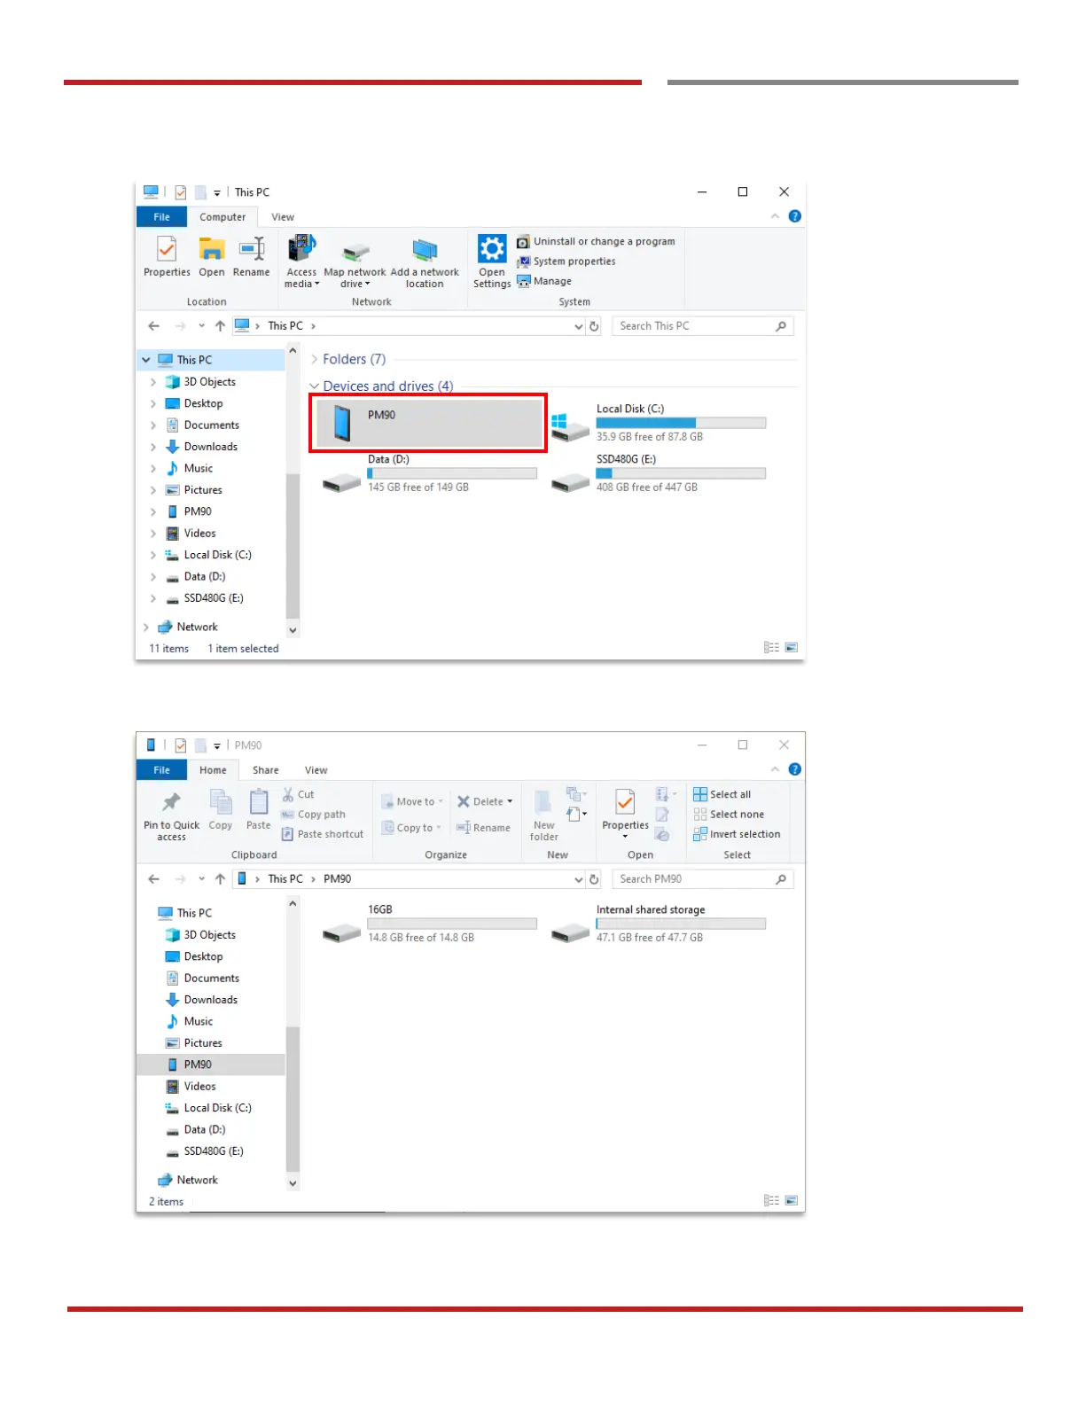Click Pin to Quick access

tap(171, 815)
